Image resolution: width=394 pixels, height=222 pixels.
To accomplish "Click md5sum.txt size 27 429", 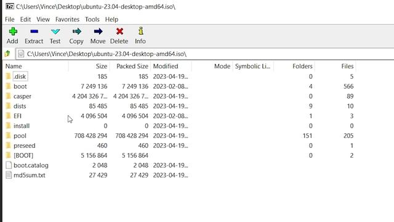I will click(x=98, y=175).
